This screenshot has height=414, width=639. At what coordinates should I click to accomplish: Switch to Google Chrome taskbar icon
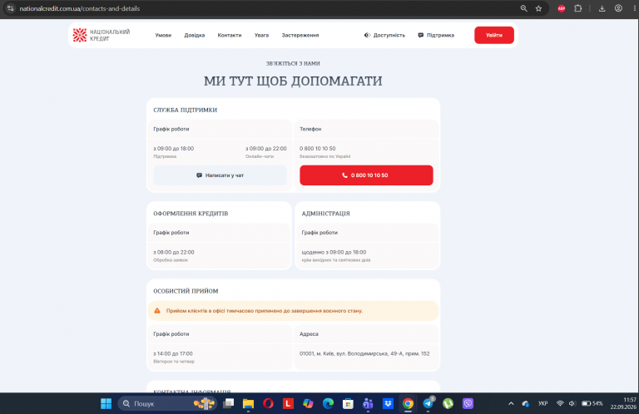pyautogui.click(x=408, y=403)
